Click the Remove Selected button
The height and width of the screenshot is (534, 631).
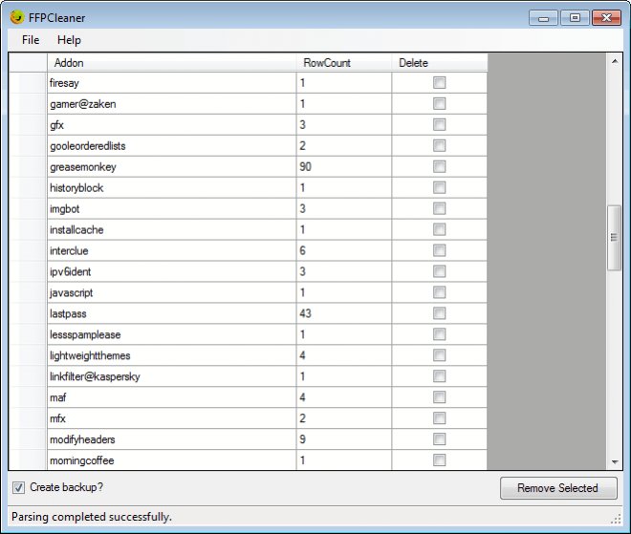click(557, 488)
